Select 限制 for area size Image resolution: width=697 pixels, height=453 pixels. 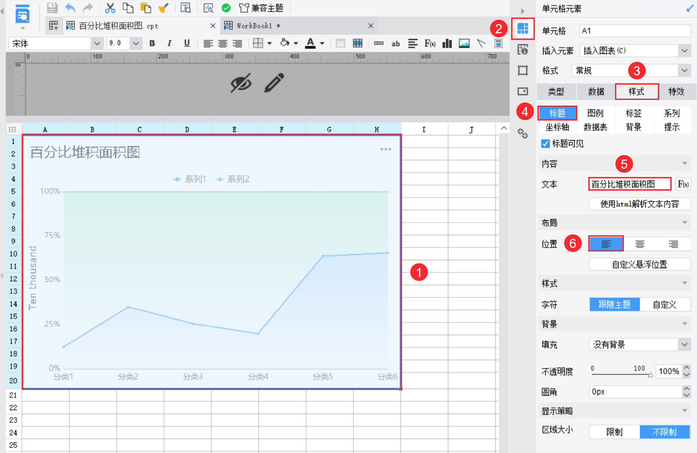(x=615, y=432)
